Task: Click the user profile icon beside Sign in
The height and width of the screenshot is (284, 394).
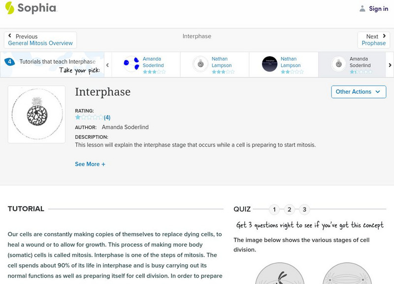Action: pos(362,8)
